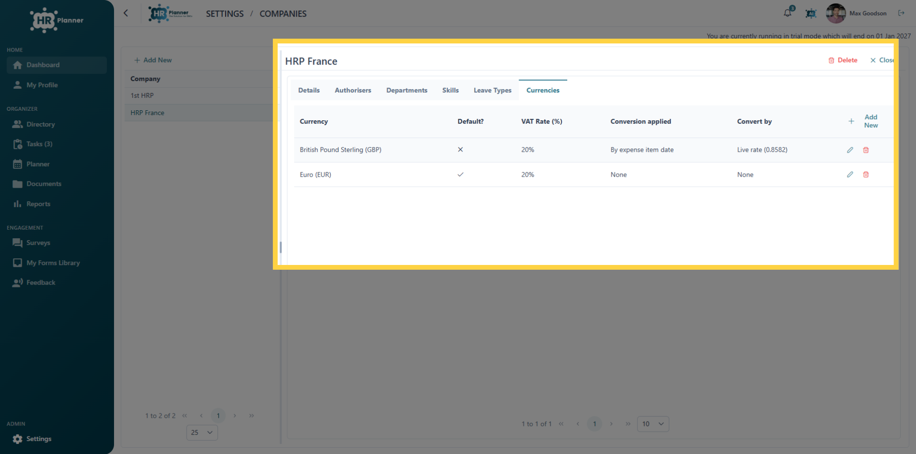Open notifications bell icon
The height and width of the screenshot is (454, 916).
788,13
